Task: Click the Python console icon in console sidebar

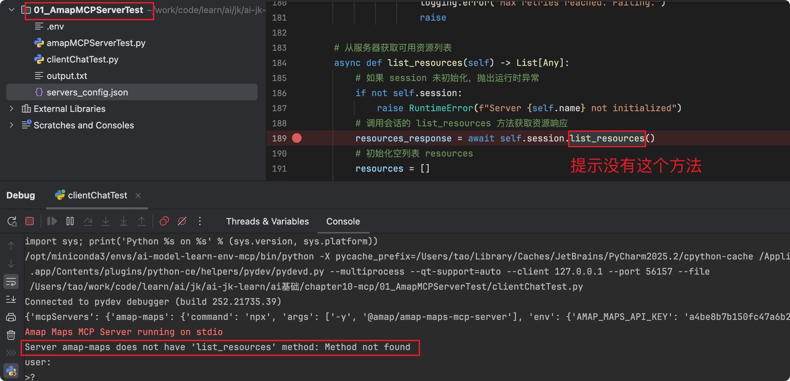Action: coord(11,371)
